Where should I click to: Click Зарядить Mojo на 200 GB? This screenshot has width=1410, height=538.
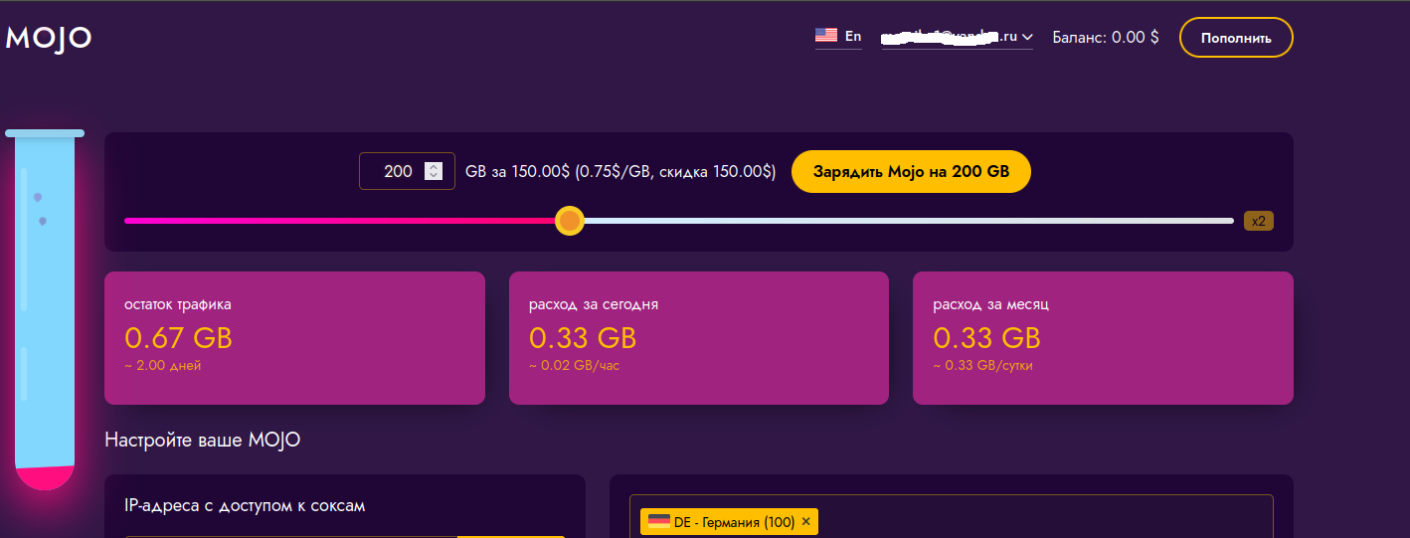coord(911,171)
